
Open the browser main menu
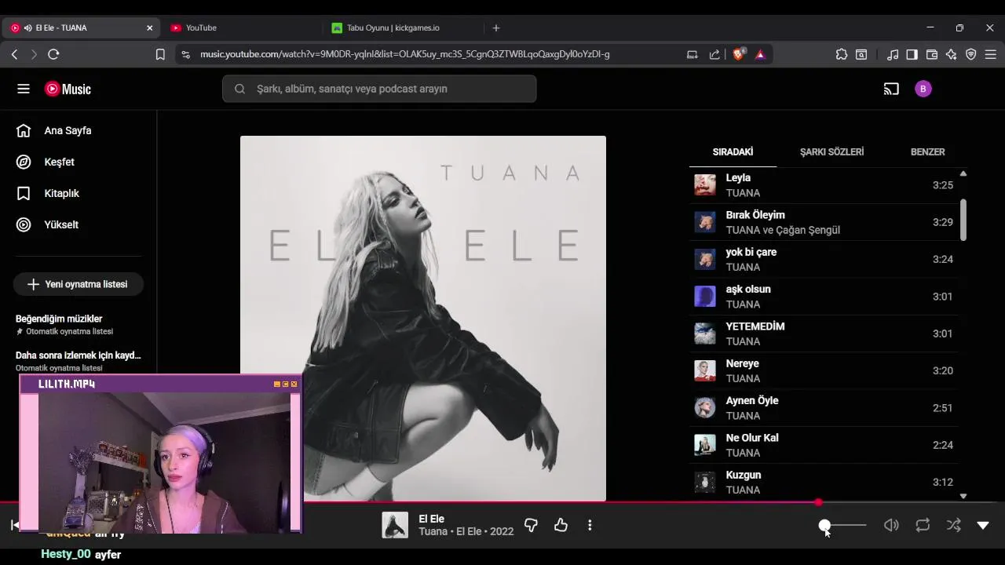991,54
